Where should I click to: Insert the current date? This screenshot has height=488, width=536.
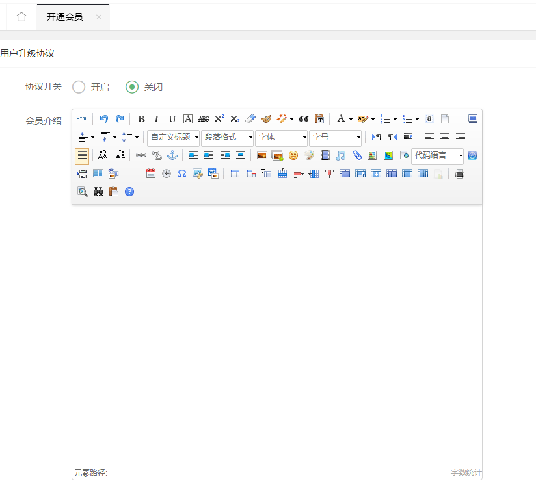[151, 174]
